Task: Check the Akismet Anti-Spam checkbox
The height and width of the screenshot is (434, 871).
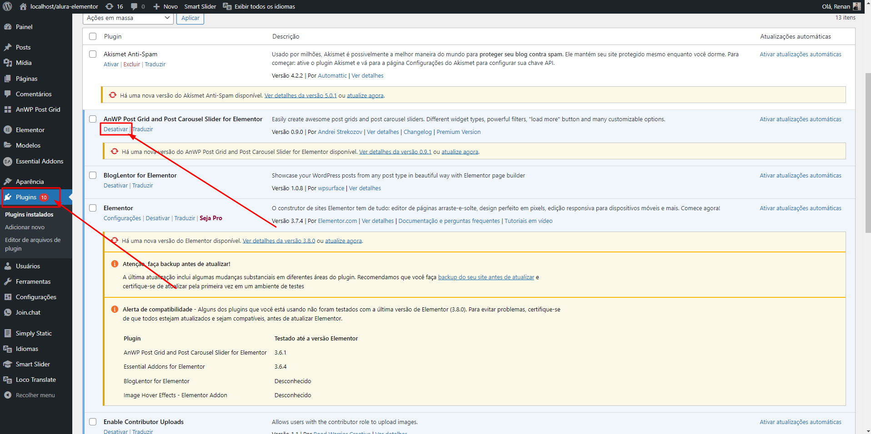Action: [x=93, y=54]
